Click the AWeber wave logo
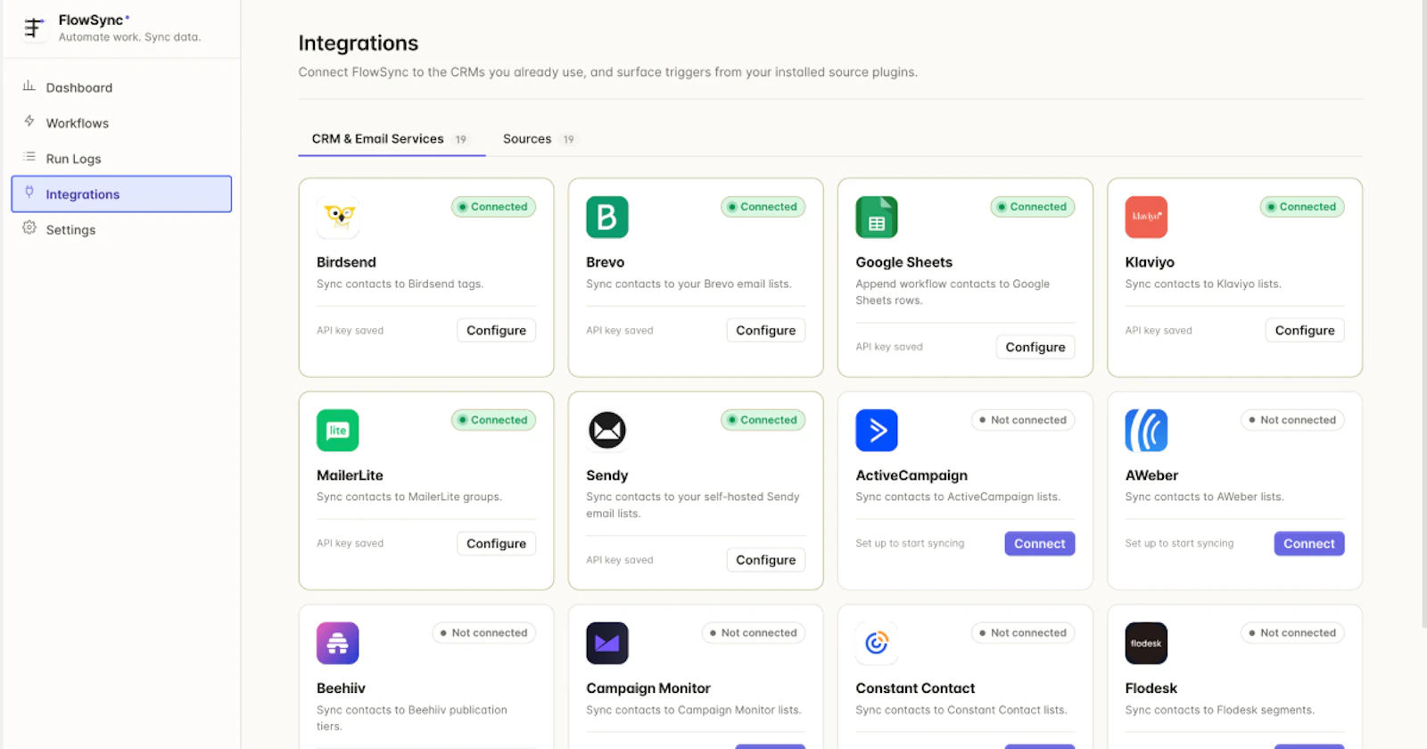The height and width of the screenshot is (749, 1427). click(1146, 430)
